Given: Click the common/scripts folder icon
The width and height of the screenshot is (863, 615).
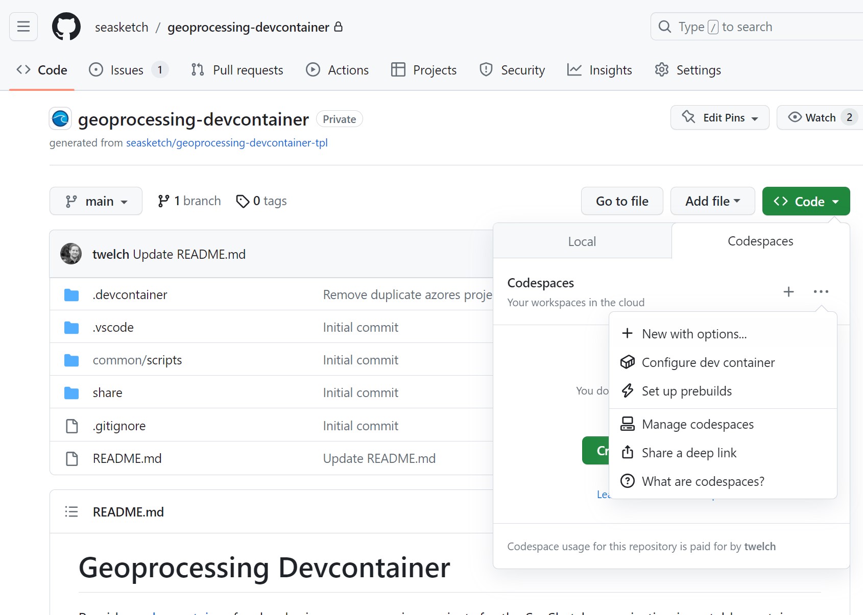Looking at the screenshot, I should (x=71, y=360).
